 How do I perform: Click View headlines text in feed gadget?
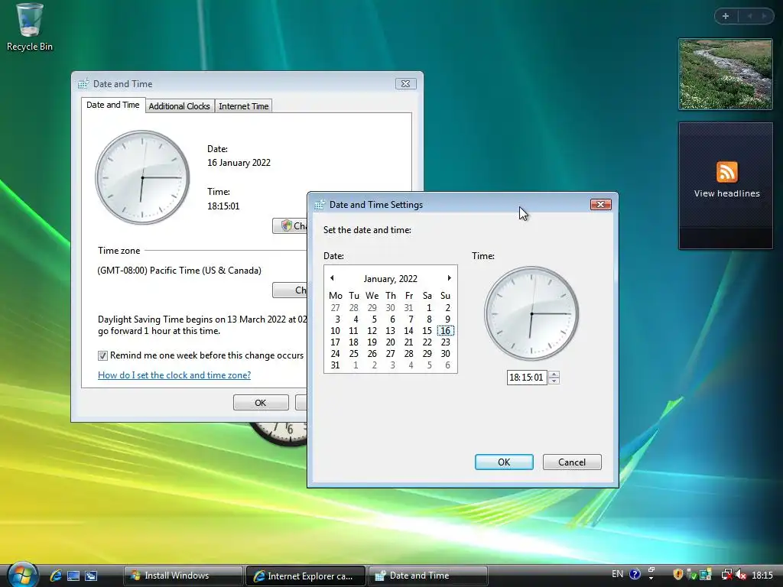pyautogui.click(x=726, y=193)
